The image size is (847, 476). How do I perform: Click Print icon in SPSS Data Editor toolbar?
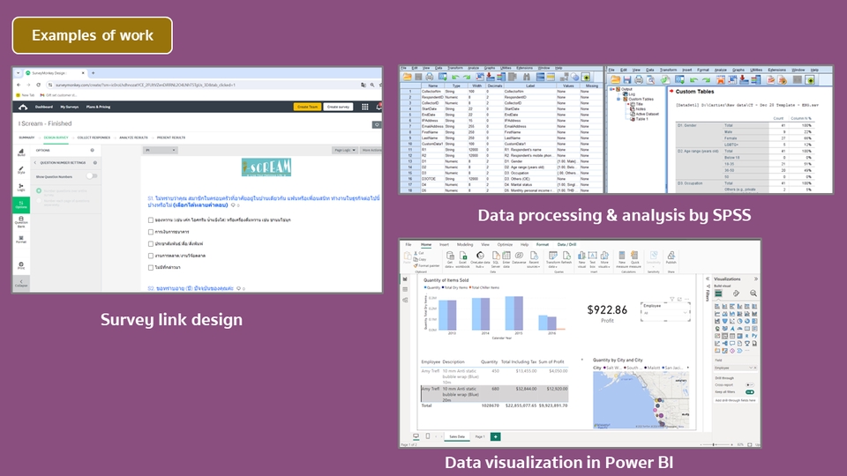430,78
